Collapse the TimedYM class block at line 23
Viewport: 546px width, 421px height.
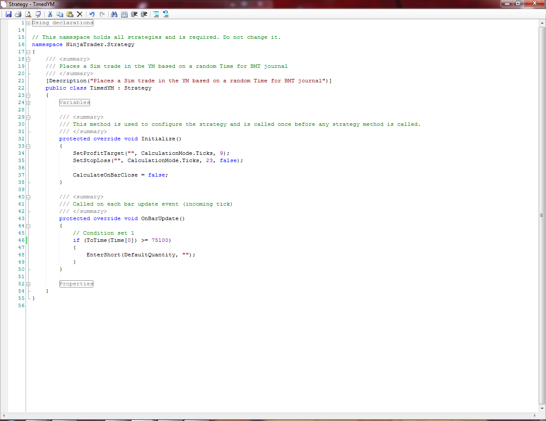point(29,96)
